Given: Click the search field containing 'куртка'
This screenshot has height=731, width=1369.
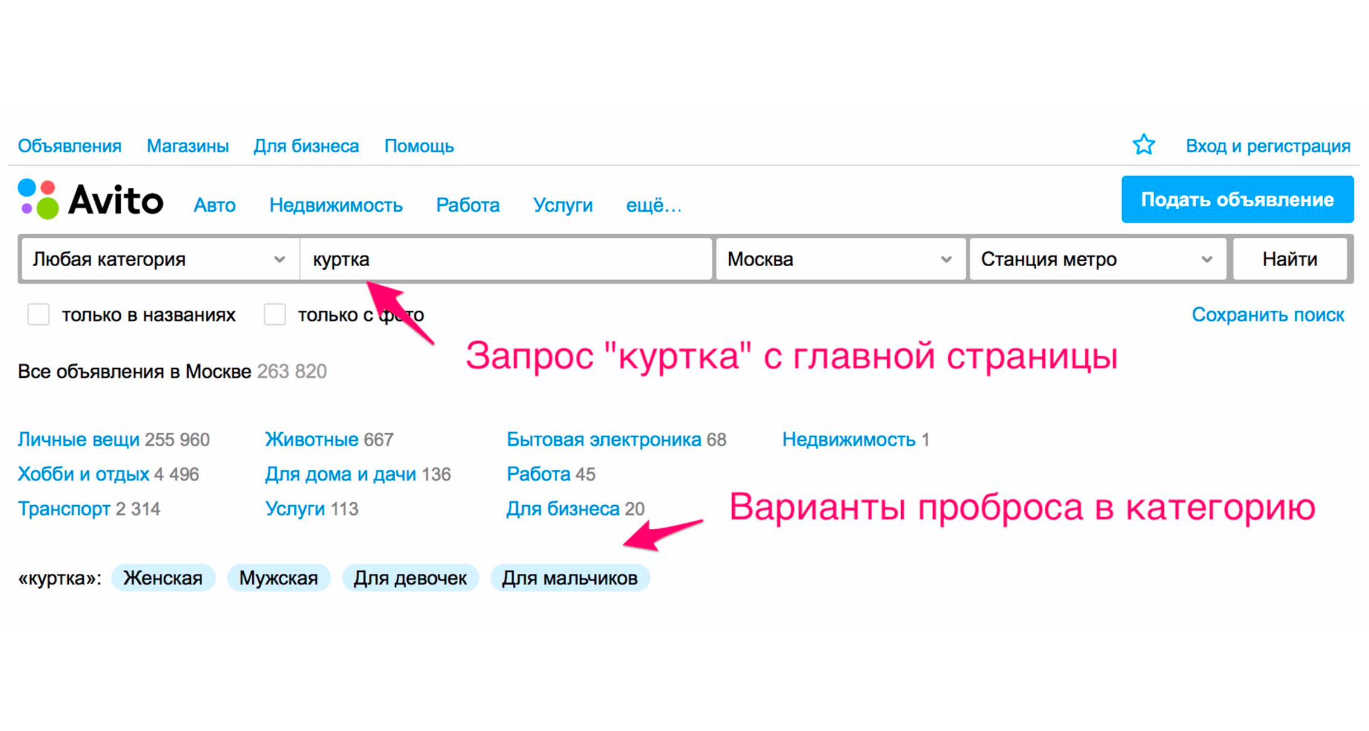Looking at the screenshot, I should [x=506, y=260].
